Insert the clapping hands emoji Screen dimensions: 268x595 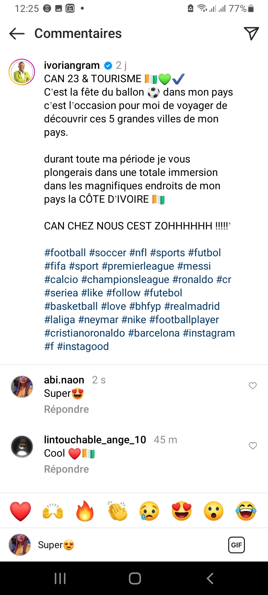[118, 511]
